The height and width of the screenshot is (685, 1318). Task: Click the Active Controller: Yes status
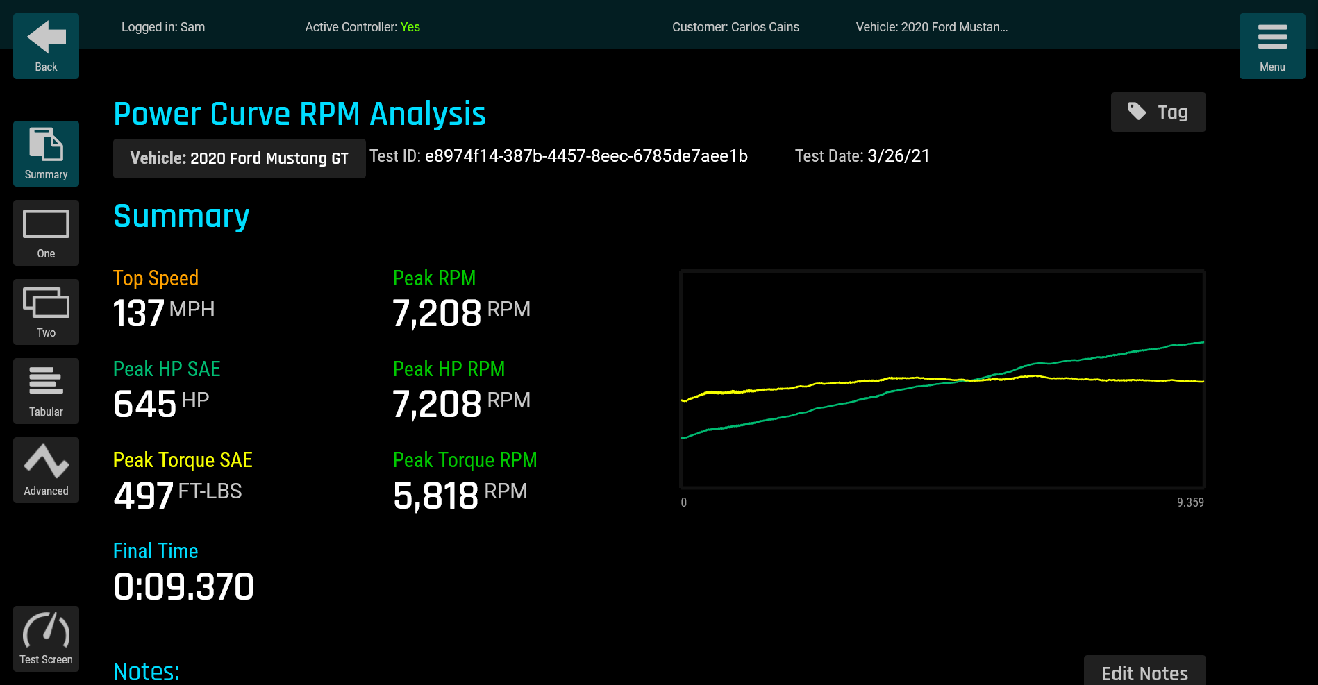point(362,27)
